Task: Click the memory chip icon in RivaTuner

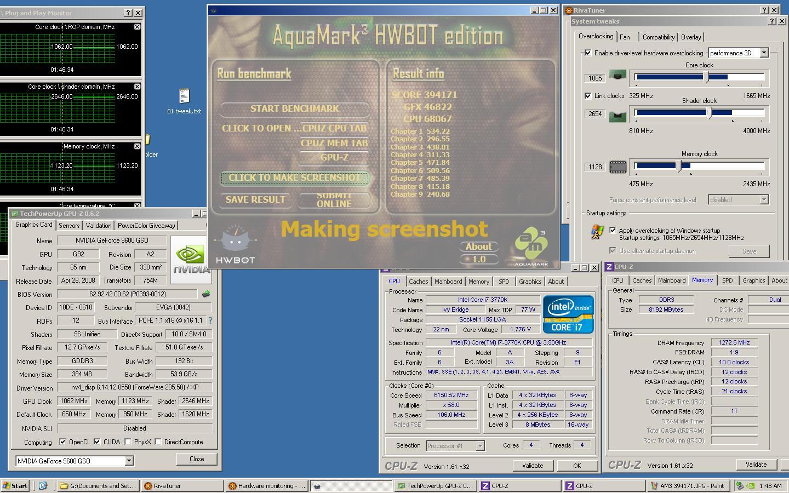Action: [x=618, y=167]
